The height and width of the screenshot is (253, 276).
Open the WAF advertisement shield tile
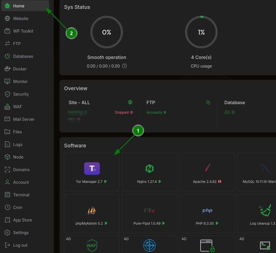92,245
